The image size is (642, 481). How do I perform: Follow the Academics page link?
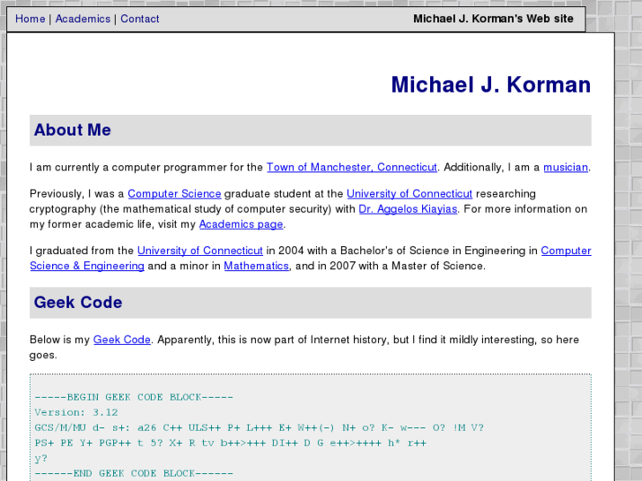click(x=241, y=224)
